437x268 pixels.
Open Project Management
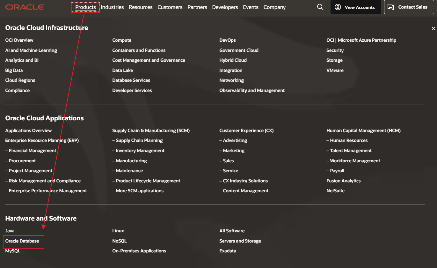pos(29,171)
